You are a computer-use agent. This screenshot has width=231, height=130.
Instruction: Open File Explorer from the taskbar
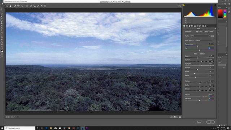pos(51,128)
